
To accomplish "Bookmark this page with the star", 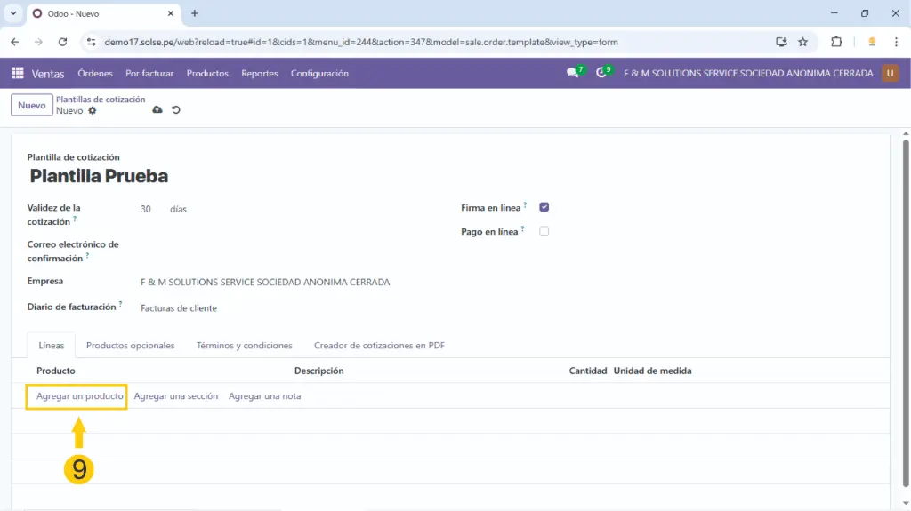I will click(802, 42).
